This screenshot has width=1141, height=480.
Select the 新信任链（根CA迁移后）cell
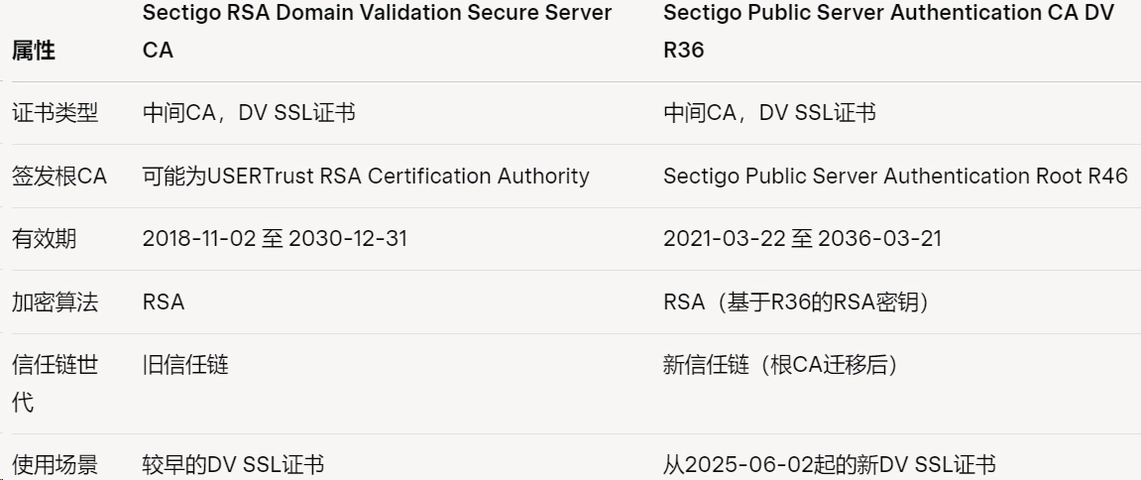click(x=779, y=366)
